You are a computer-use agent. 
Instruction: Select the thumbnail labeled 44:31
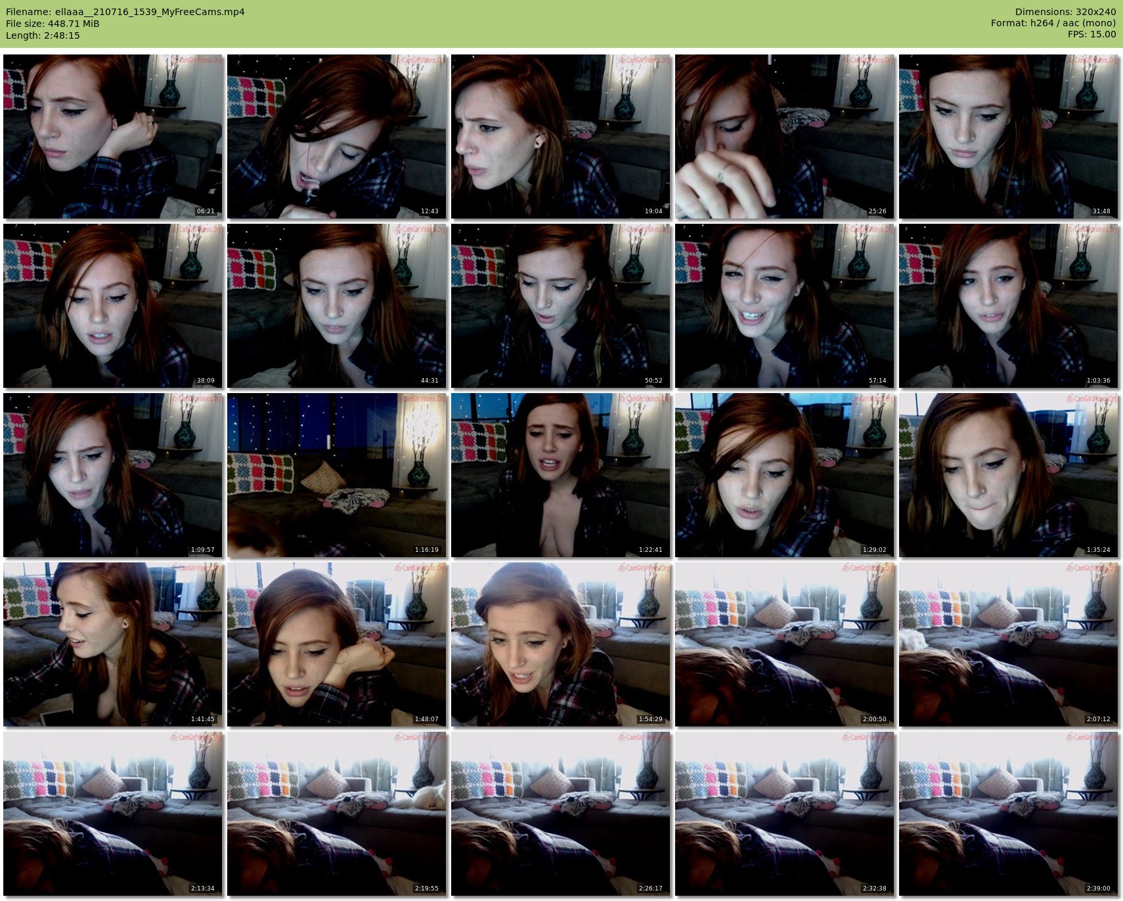(336, 306)
